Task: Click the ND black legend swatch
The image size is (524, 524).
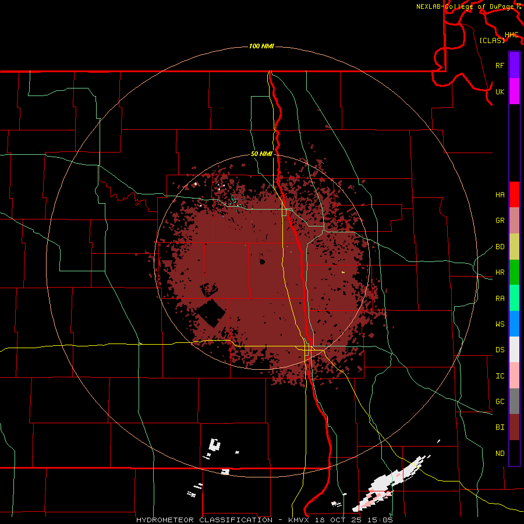Action: pos(514,453)
